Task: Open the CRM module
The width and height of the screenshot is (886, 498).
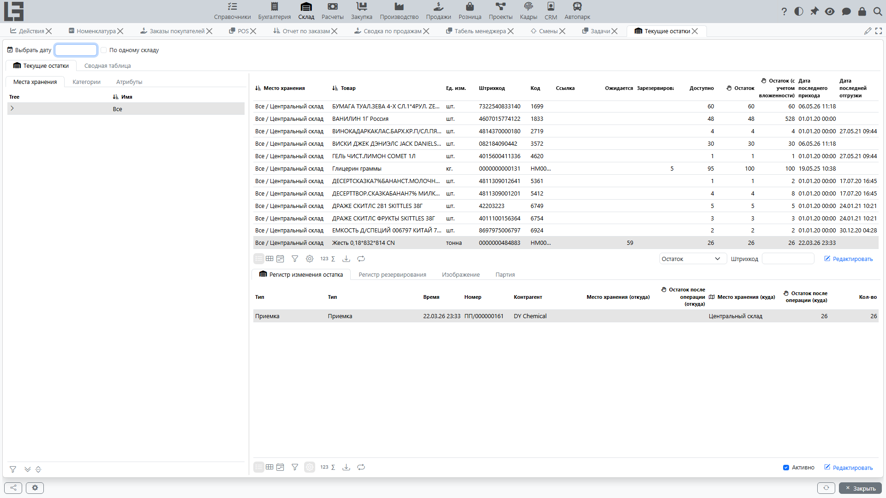Action: point(551,11)
